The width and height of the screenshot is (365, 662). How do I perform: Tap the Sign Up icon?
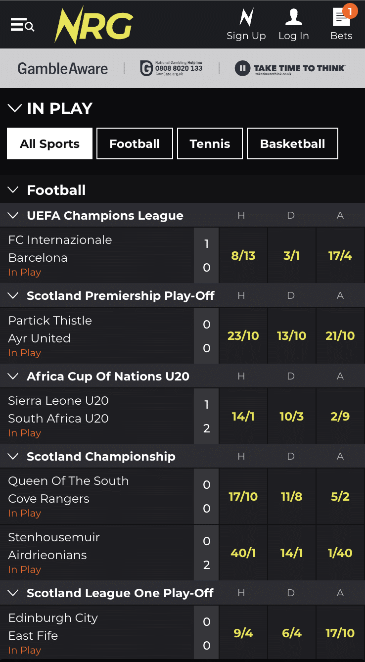tap(246, 18)
